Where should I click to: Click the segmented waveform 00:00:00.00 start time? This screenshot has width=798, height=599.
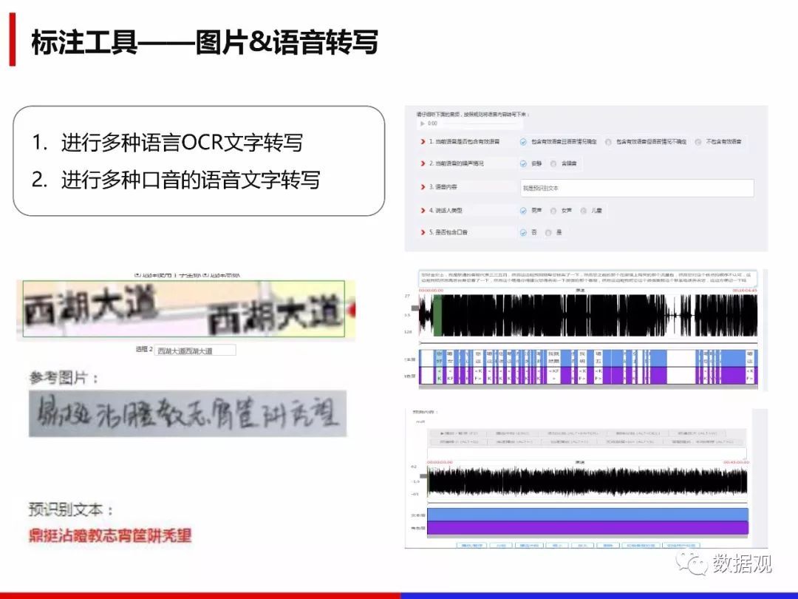[x=431, y=291]
